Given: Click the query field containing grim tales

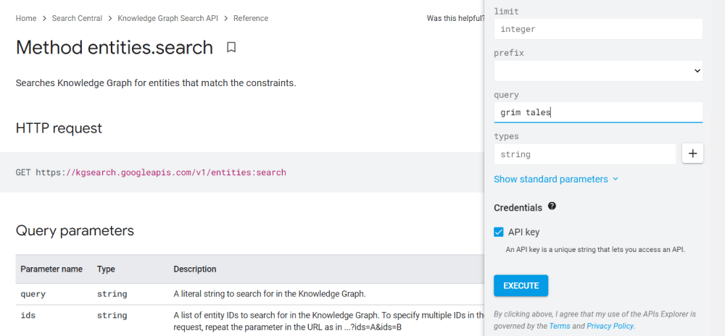Looking at the screenshot, I should click(598, 112).
